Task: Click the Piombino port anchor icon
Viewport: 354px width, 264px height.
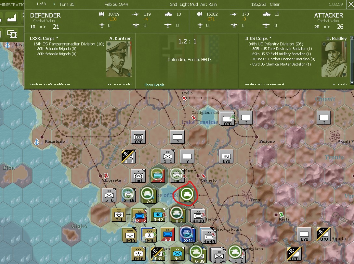Action: [x=37, y=142]
